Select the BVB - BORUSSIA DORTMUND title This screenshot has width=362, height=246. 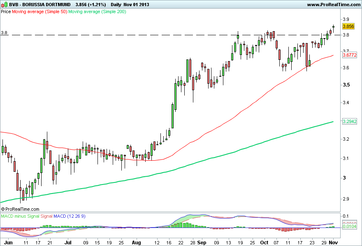40,5
